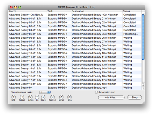Screen dimensions: 153x115
Task: Click Completed status of 04 of 18
Action: pyautogui.click(x=129, y=30)
